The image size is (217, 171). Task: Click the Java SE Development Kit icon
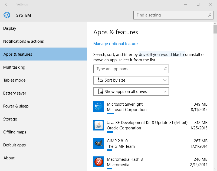coord(99,125)
